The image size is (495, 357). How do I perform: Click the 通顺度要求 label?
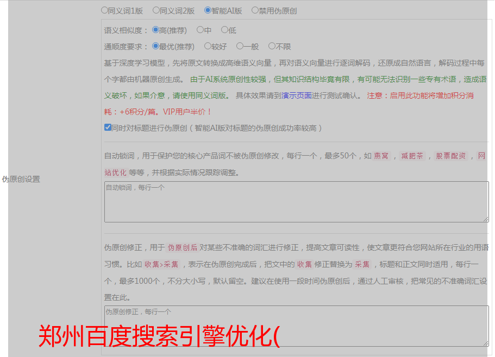point(126,47)
